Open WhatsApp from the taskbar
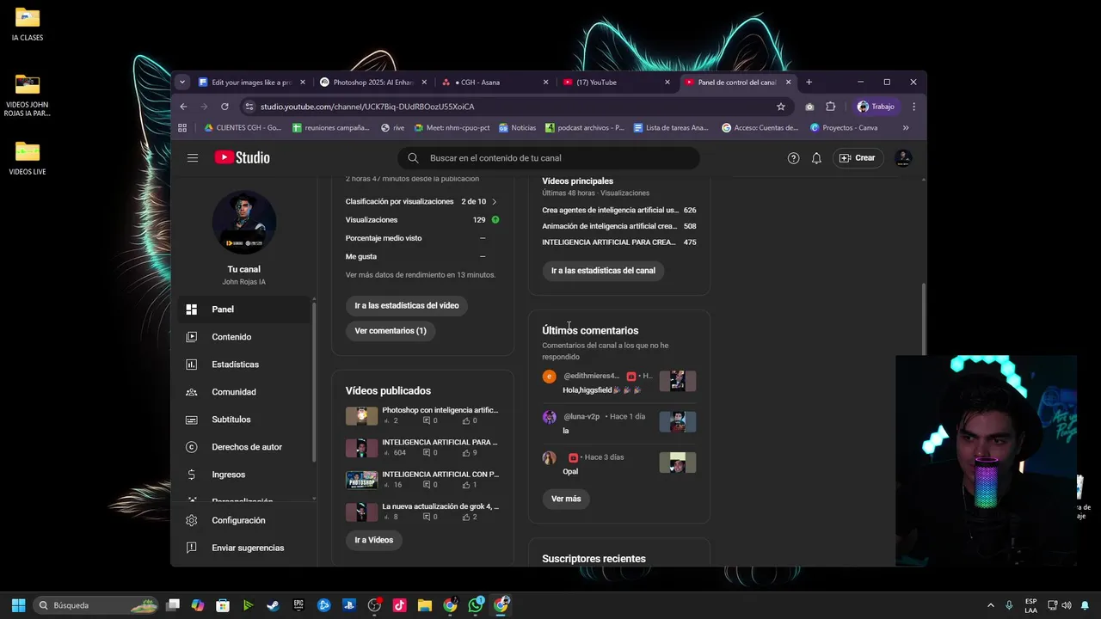 476,605
